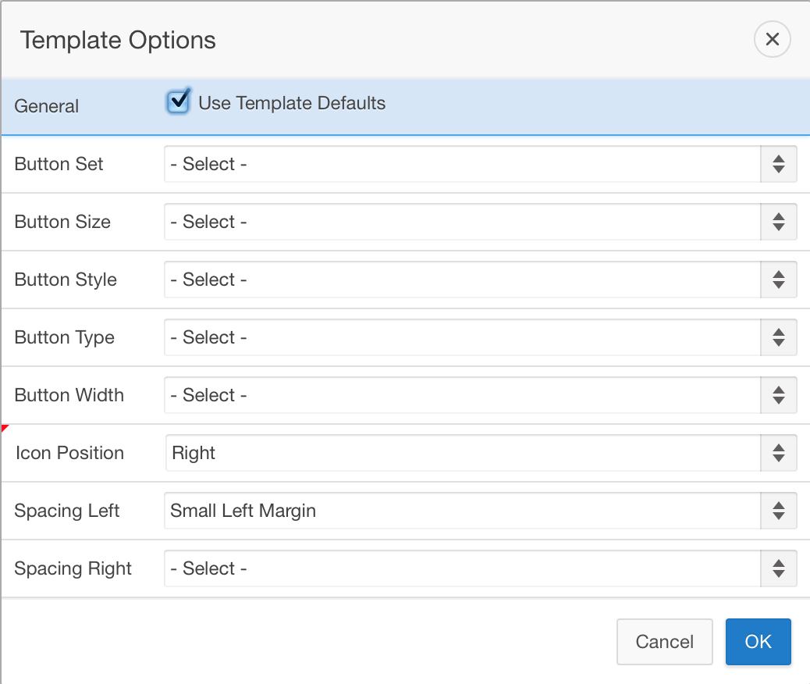Click the Cancel button

coord(664,642)
